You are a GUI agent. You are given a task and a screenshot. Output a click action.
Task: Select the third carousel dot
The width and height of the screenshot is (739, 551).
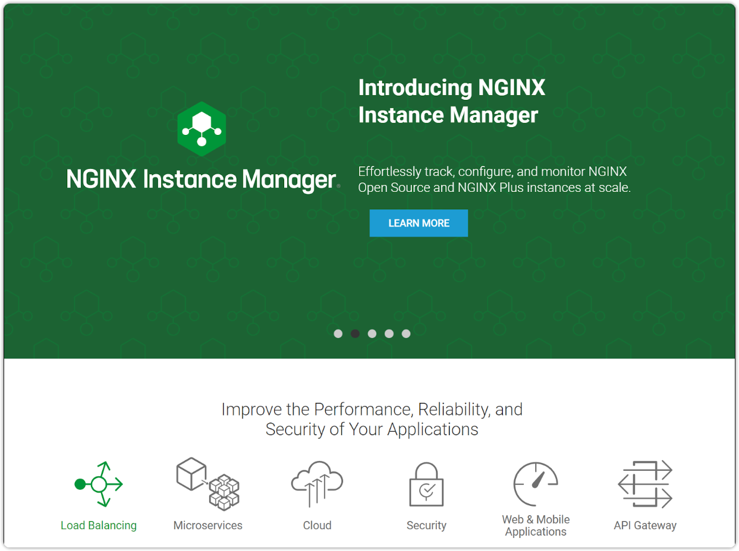(372, 333)
